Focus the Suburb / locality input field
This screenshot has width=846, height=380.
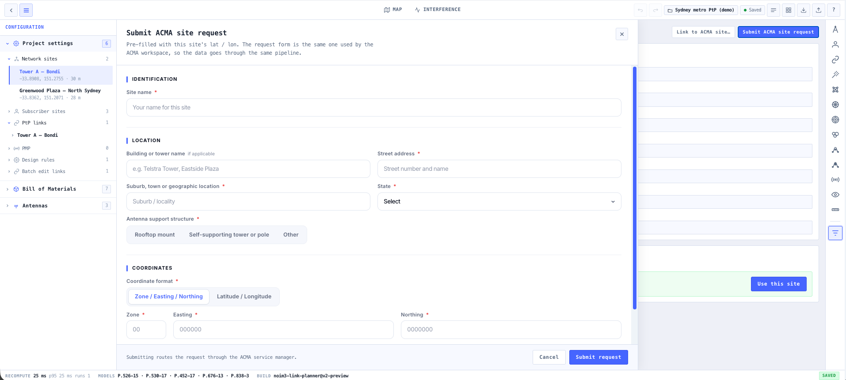pyautogui.click(x=248, y=202)
